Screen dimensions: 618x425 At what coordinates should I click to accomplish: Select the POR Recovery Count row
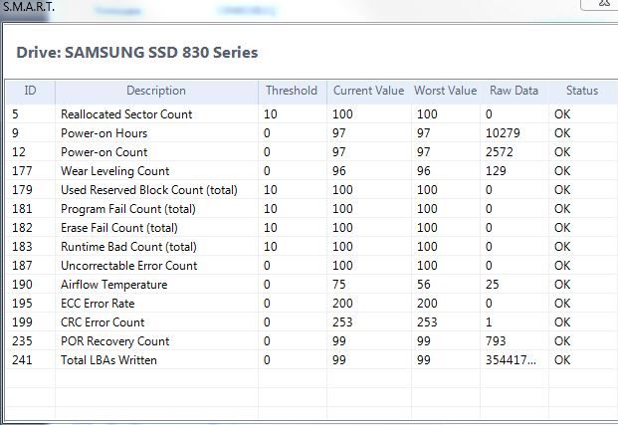[x=311, y=341]
